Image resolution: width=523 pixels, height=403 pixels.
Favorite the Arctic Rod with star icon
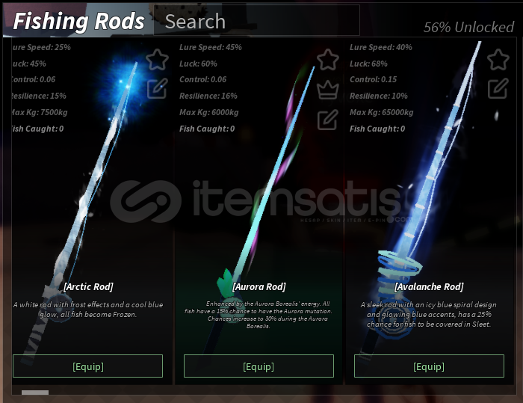click(157, 60)
